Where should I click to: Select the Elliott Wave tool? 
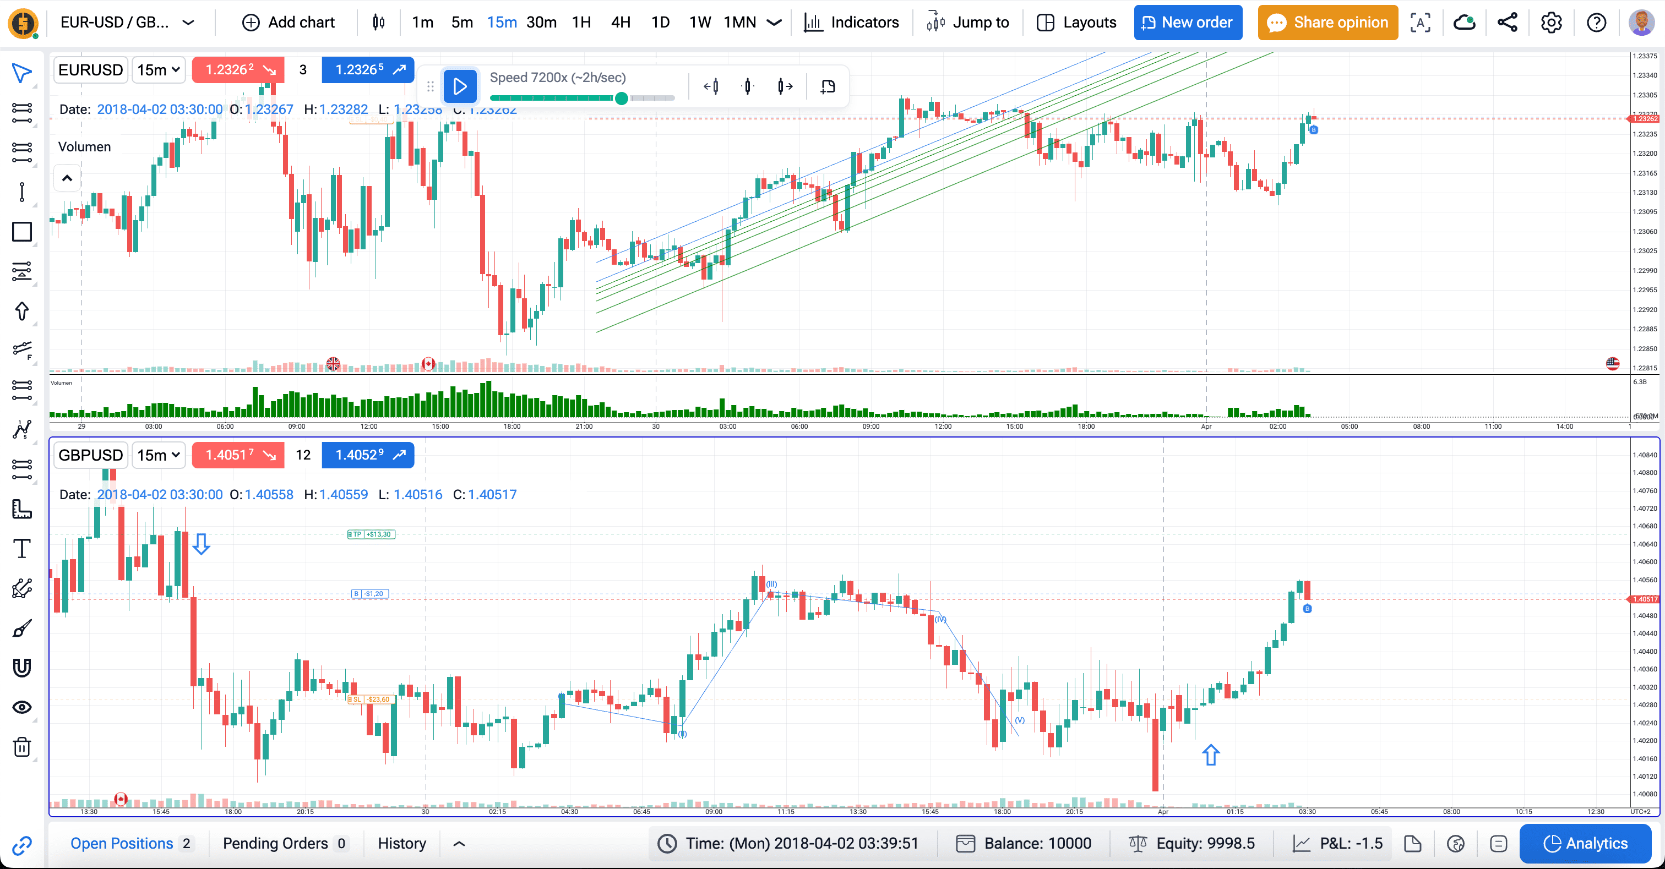point(22,430)
